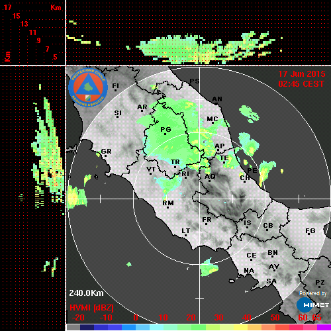Click the 'FG' city label

310,231
